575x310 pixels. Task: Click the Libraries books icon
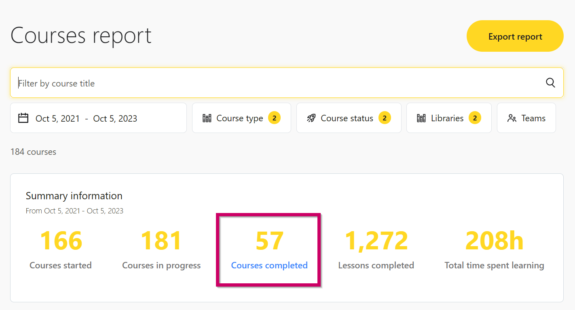pyautogui.click(x=421, y=118)
